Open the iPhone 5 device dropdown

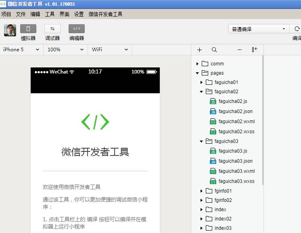(x=21, y=50)
